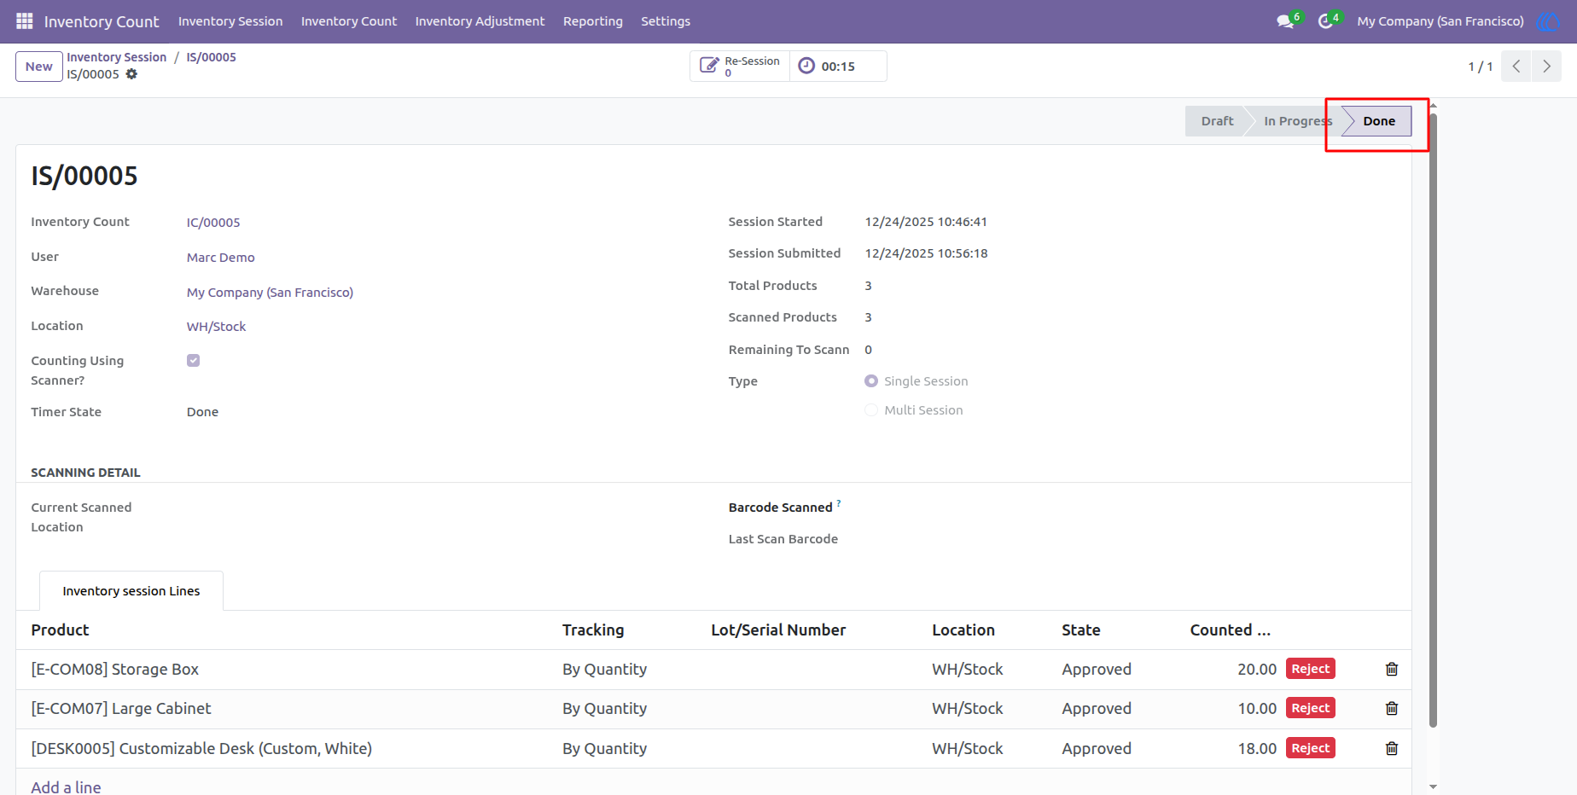1577x795 pixels.
Task: Open Inventory Count menu
Action: coord(349,21)
